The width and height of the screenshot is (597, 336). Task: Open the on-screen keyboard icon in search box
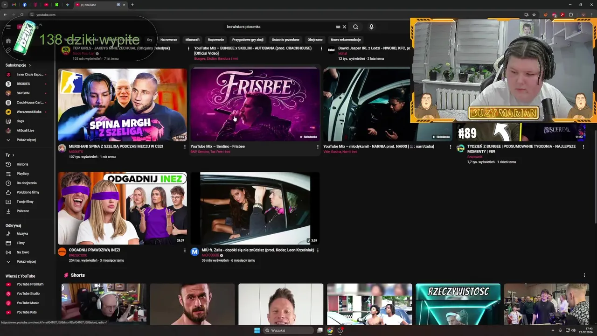(338, 27)
